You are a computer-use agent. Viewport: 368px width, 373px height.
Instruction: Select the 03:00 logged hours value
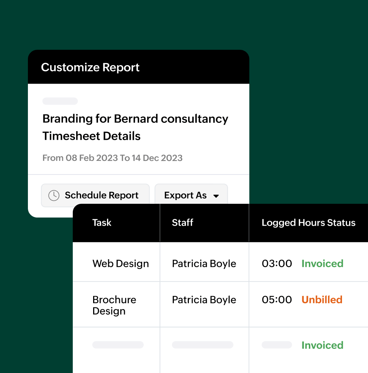click(x=277, y=263)
